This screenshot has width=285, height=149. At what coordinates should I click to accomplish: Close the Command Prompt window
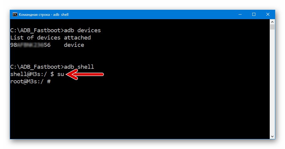click(x=268, y=14)
